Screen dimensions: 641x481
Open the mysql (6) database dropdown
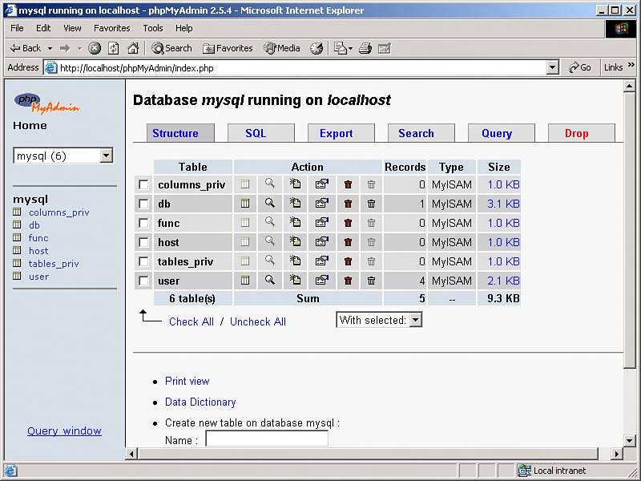coord(106,156)
